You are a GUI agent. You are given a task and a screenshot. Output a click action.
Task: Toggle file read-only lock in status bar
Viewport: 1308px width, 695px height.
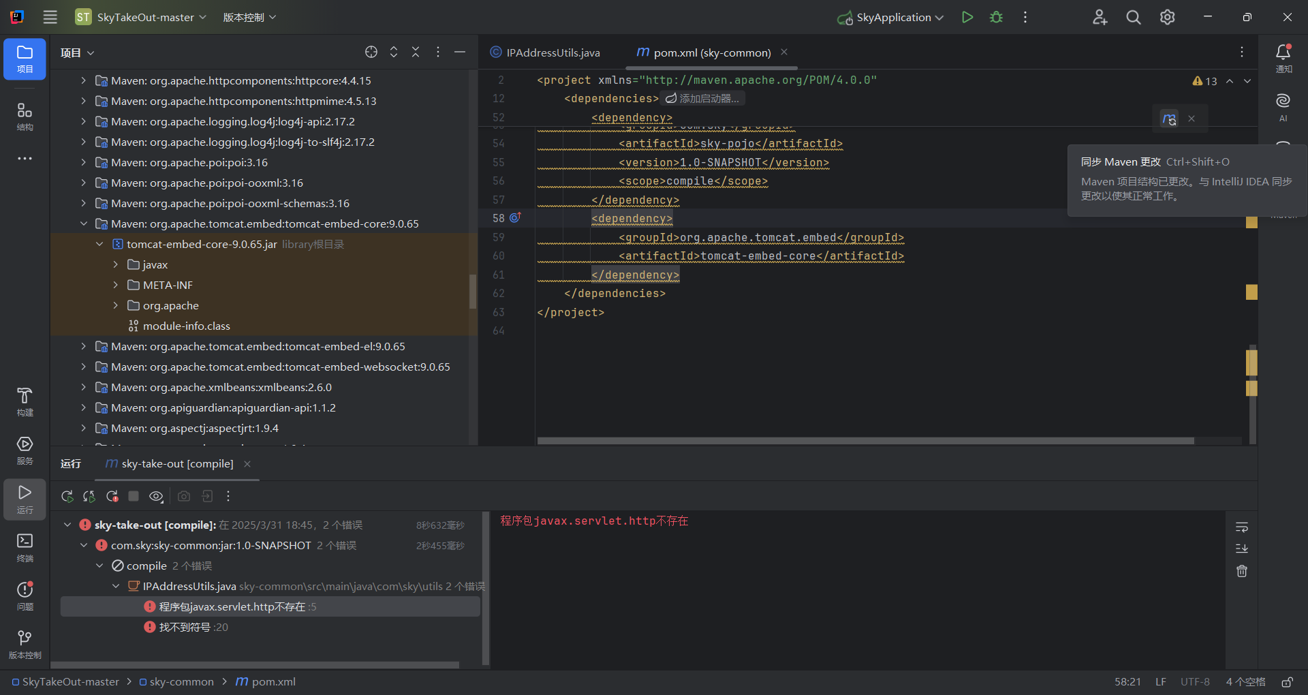tap(1287, 682)
